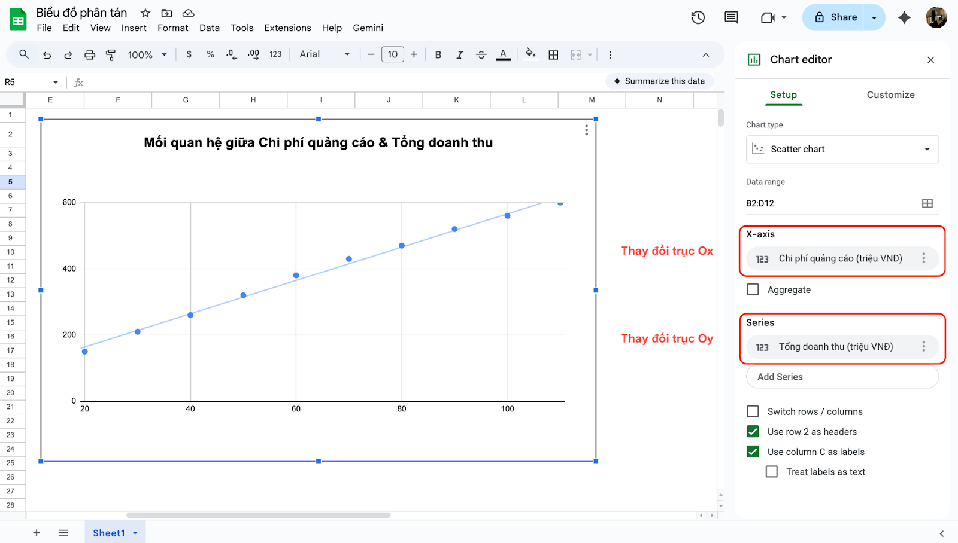Expand the zoom level 100% dropdown
Image resolution: width=958 pixels, height=543 pixels.
147,55
